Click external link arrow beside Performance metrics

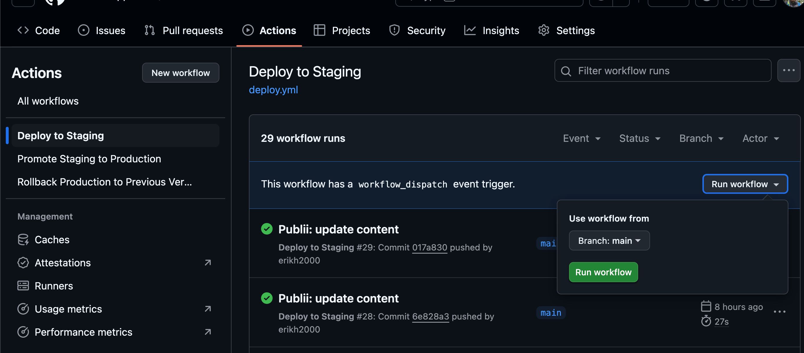pos(208,332)
